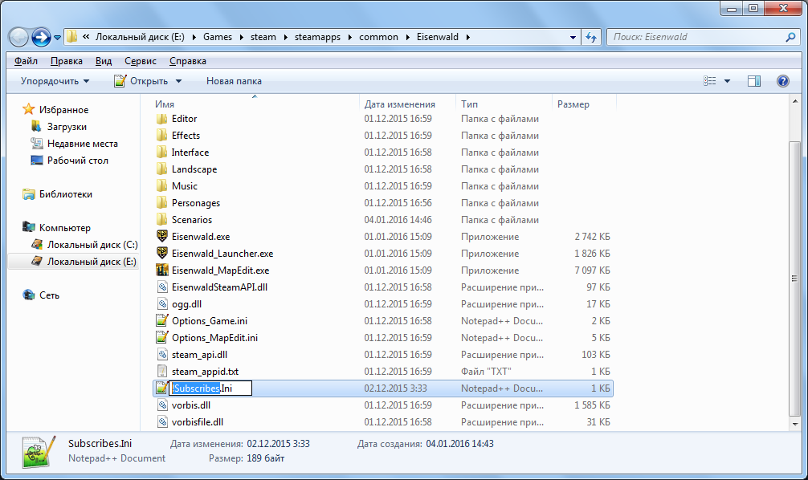Image resolution: width=808 pixels, height=480 pixels.
Task: Click the steam_appid.txt file icon
Action: pos(161,372)
